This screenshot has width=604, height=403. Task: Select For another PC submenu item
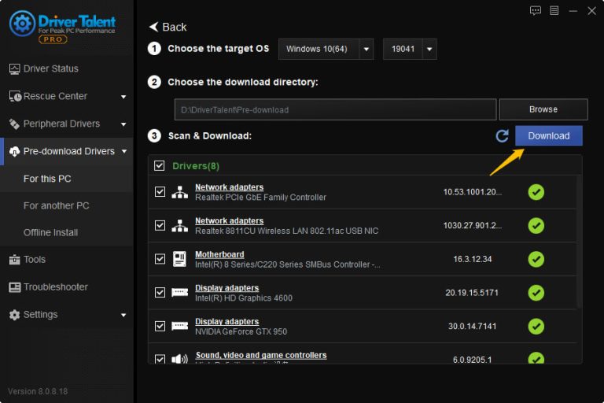[x=57, y=205]
